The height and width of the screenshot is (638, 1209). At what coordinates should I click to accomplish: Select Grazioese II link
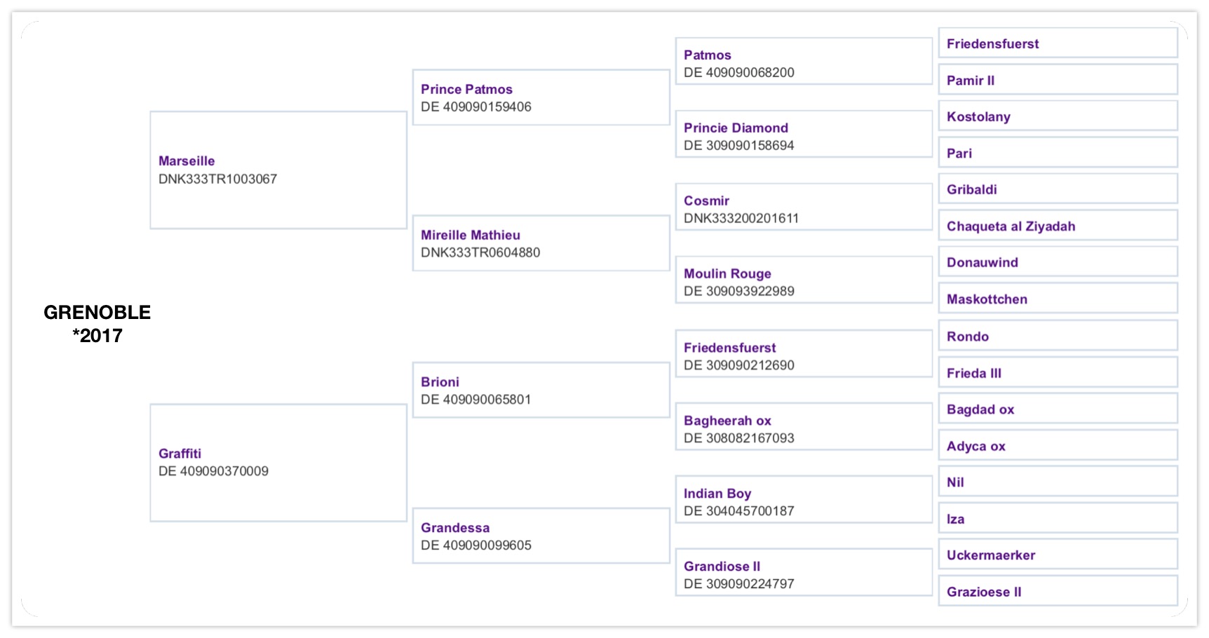pos(984,592)
